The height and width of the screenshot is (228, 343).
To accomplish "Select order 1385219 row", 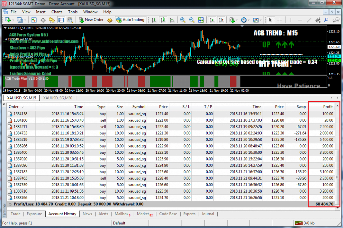I will (x=171, y=139).
